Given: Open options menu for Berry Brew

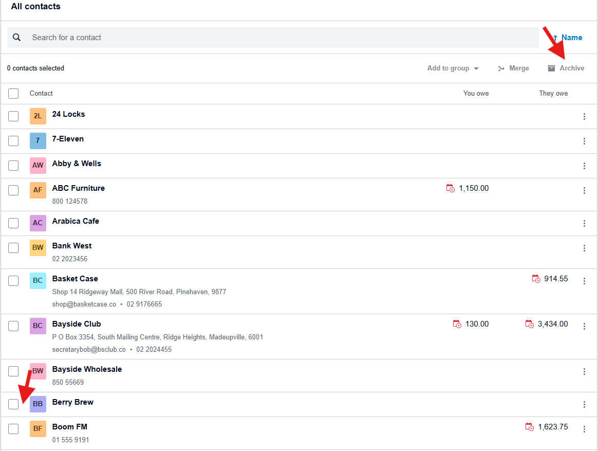Looking at the screenshot, I should click(584, 404).
